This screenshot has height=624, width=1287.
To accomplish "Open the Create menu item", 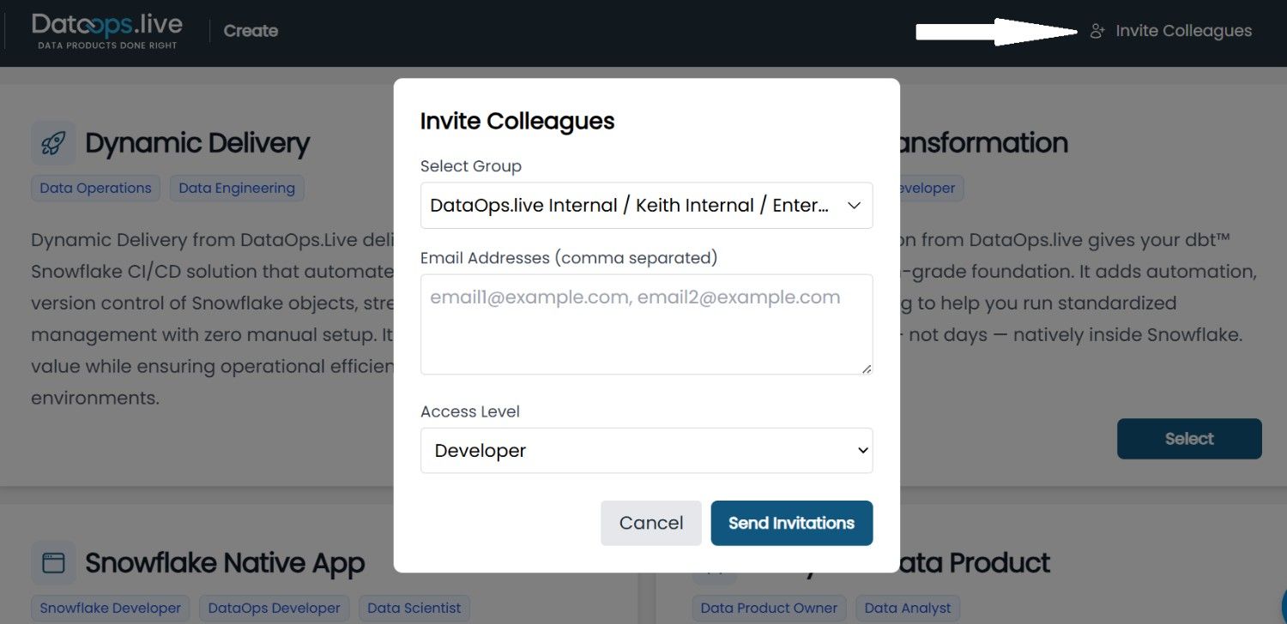I will [251, 31].
